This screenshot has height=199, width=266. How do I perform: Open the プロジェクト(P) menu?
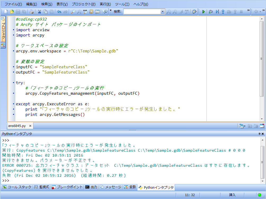click(x=84, y=4)
